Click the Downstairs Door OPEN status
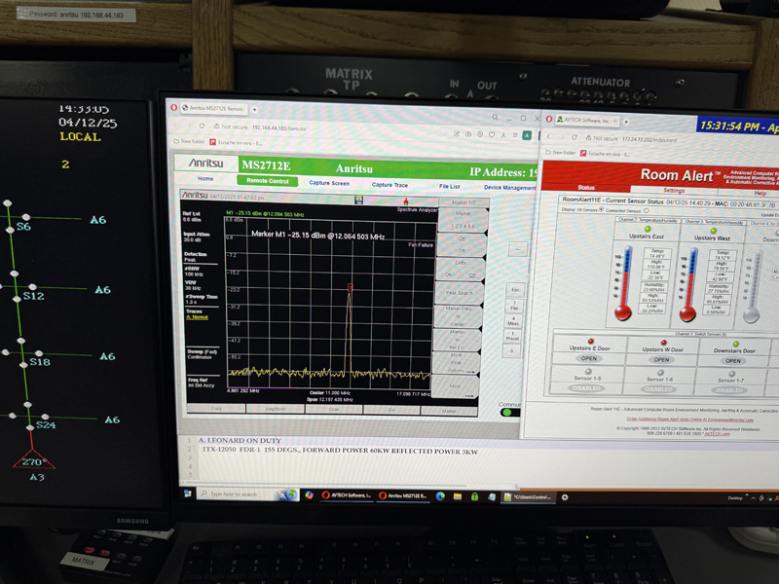This screenshot has width=779, height=584. tap(733, 360)
